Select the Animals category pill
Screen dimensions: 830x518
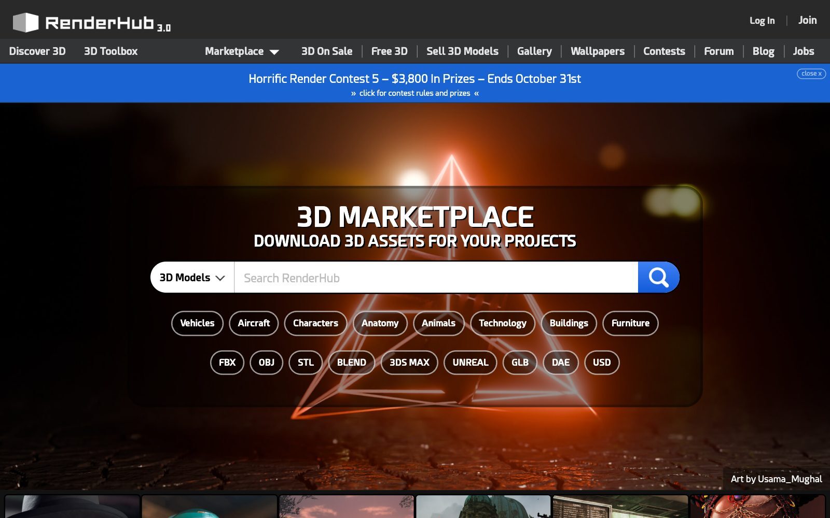coord(438,323)
